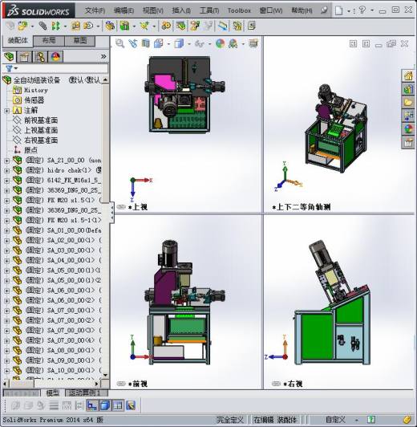Switch to the 布局 tab
417x427 pixels.
click(x=49, y=41)
